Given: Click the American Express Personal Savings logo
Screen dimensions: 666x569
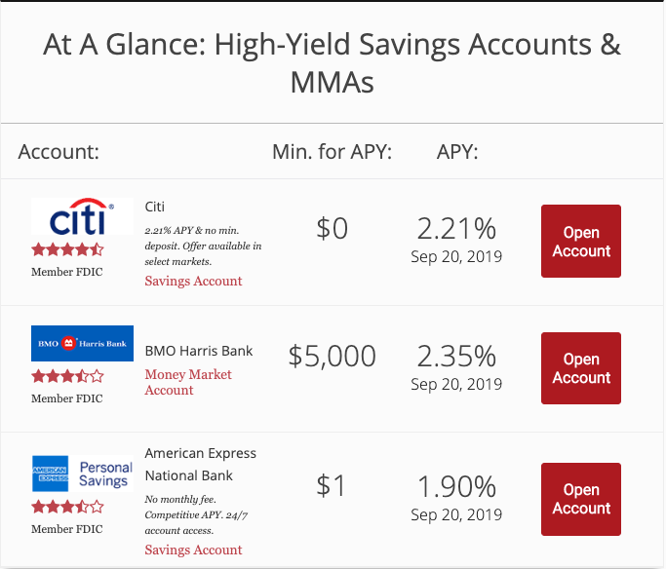Looking at the screenshot, I should [x=82, y=474].
